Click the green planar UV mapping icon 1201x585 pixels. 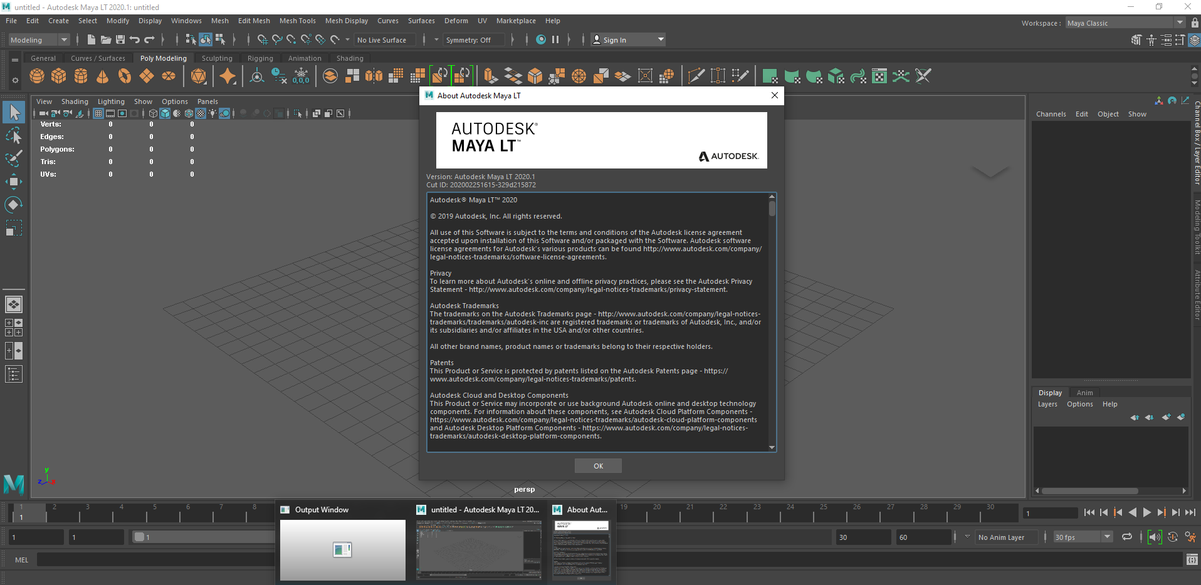click(x=770, y=76)
